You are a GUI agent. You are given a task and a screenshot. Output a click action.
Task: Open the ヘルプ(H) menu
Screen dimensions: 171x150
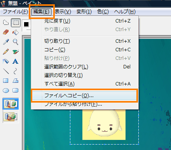[x=125, y=12]
